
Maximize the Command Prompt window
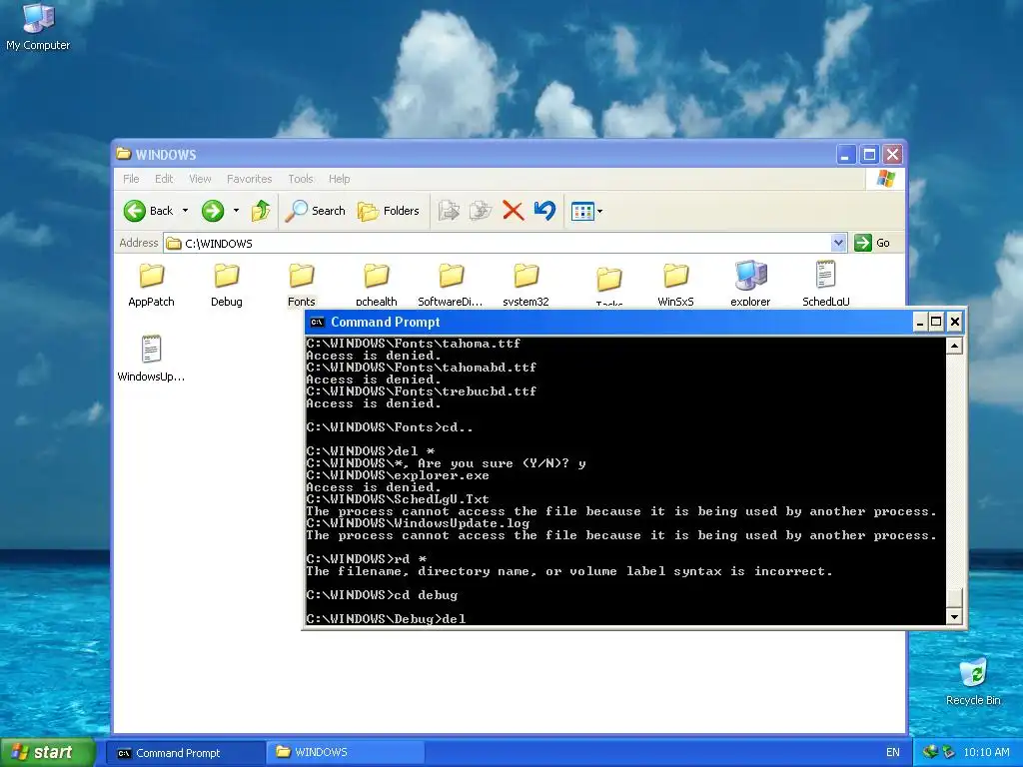936,322
